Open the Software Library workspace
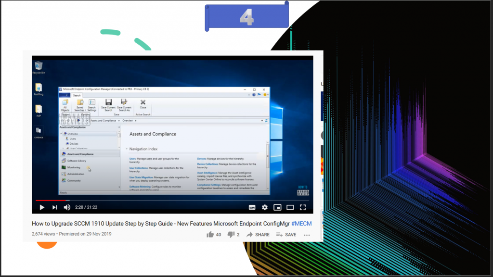This screenshot has width=493, height=277. pyautogui.click(x=90, y=161)
